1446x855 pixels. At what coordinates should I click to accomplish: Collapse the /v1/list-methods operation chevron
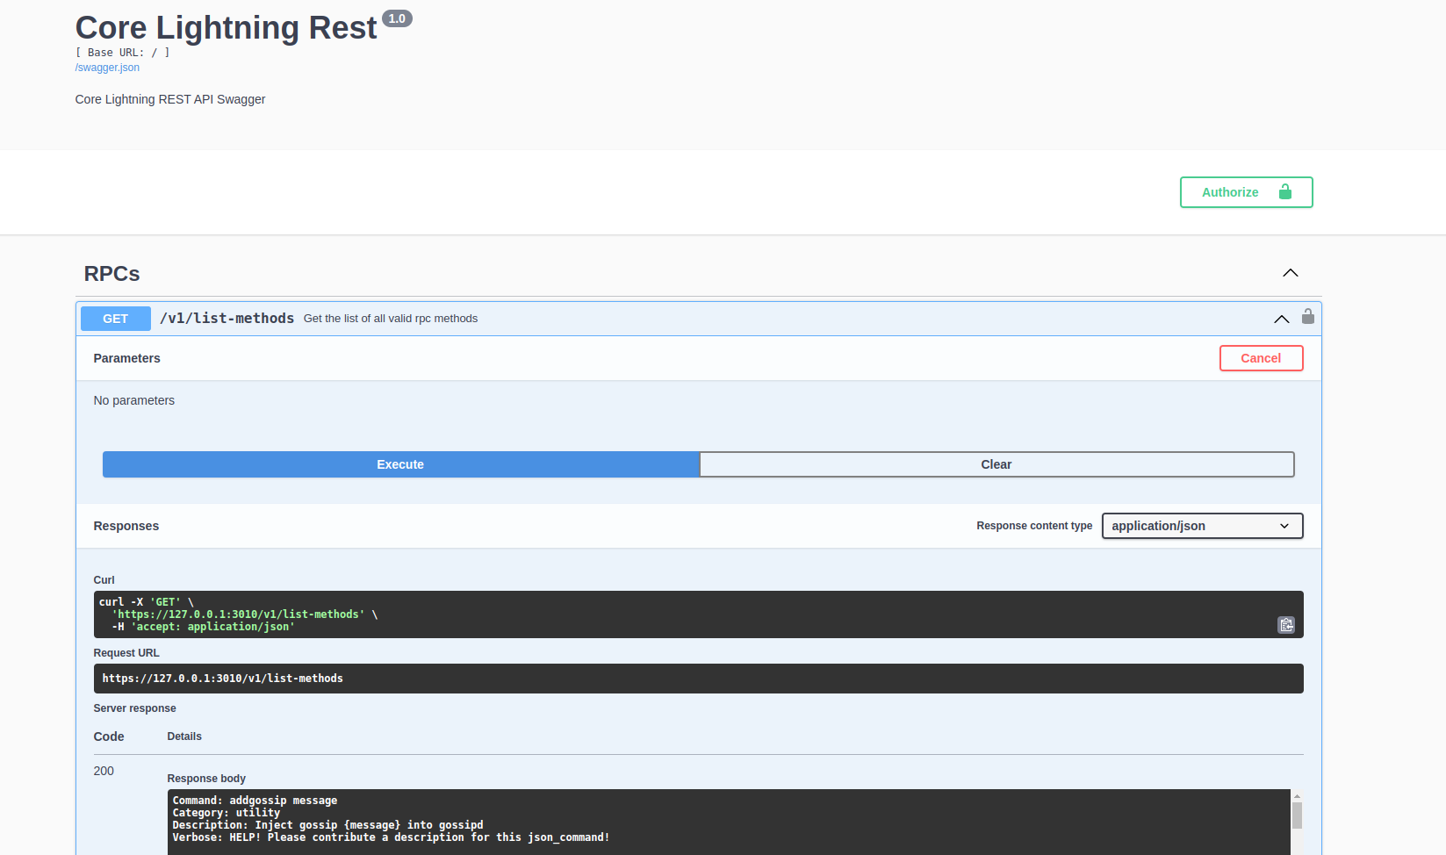[x=1281, y=319]
